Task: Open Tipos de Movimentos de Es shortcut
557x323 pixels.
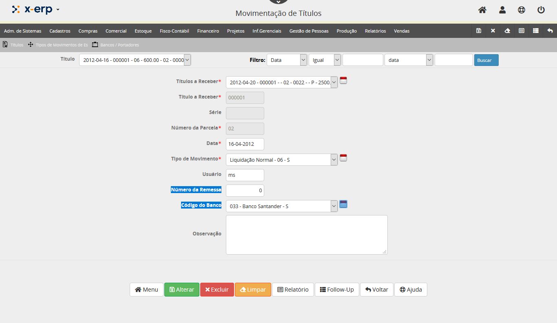Action: [58, 45]
